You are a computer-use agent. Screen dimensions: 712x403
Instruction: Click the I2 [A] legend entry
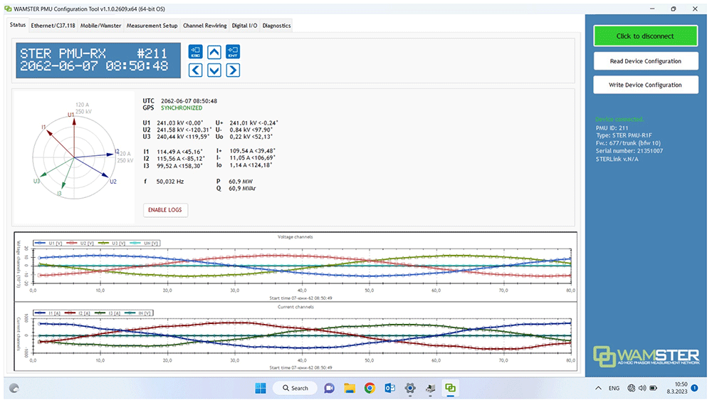click(x=78, y=313)
